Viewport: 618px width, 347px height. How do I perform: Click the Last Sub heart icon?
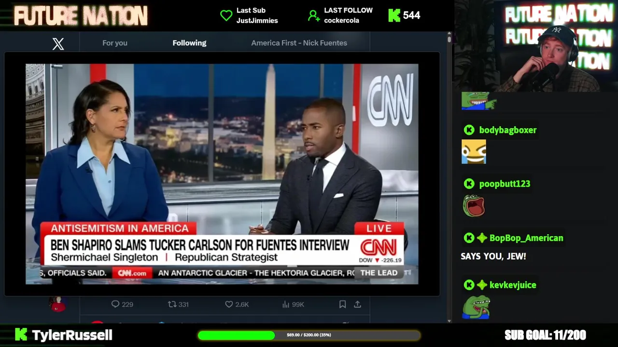pyautogui.click(x=226, y=15)
